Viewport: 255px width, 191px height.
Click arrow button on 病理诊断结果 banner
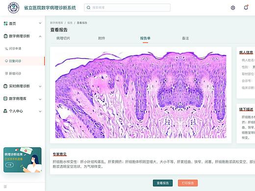tap(9, 165)
